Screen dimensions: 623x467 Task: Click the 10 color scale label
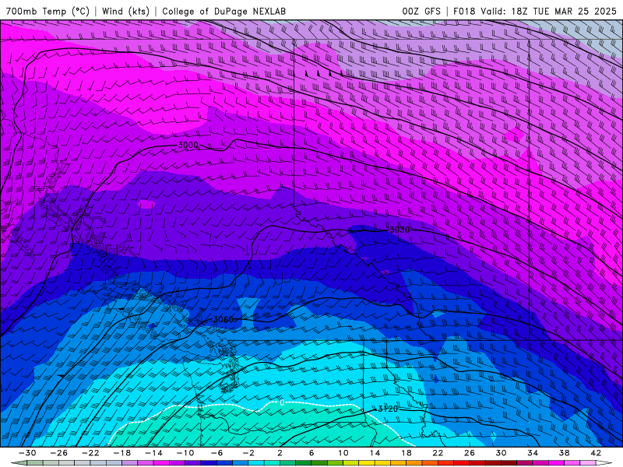343,453
